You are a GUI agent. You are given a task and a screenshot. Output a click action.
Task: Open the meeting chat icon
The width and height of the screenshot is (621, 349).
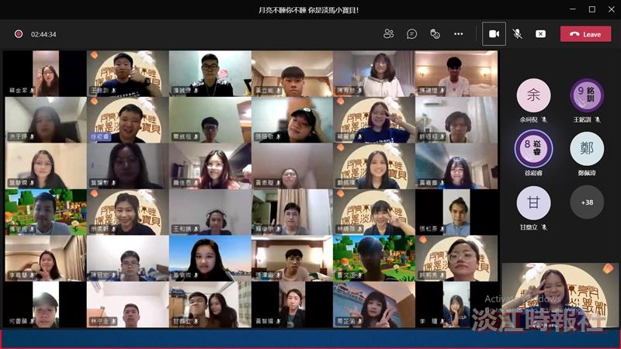tap(412, 34)
